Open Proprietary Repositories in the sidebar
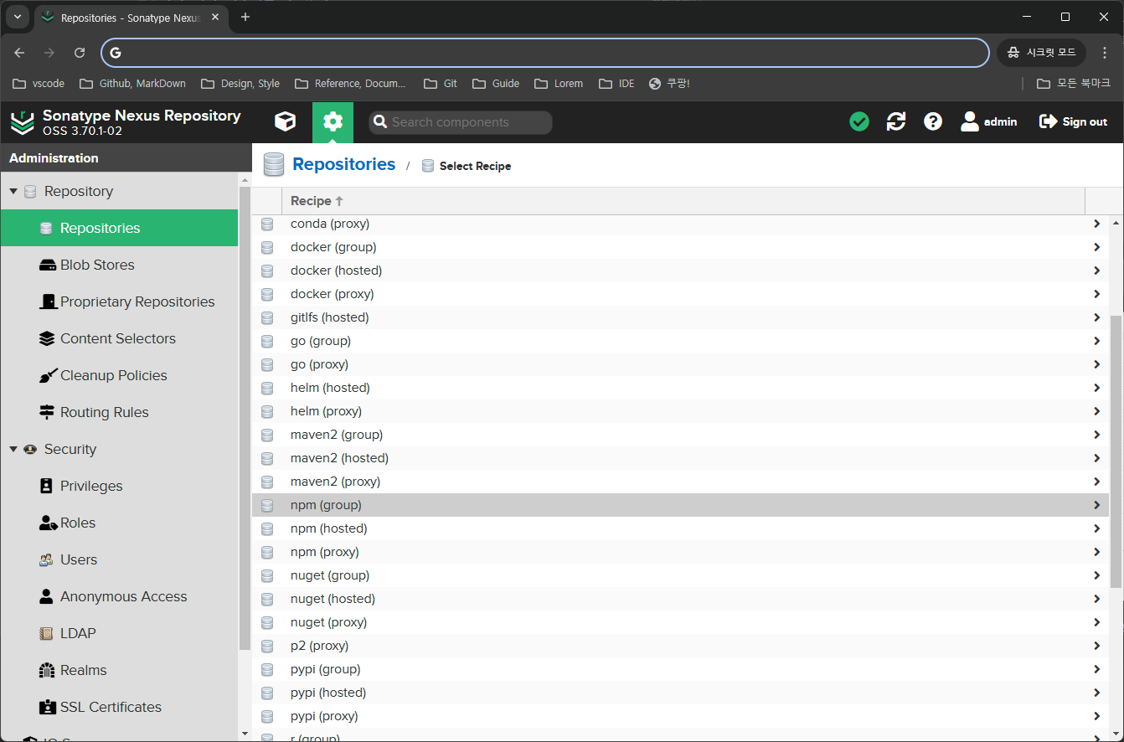This screenshot has width=1124, height=742. (x=119, y=301)
